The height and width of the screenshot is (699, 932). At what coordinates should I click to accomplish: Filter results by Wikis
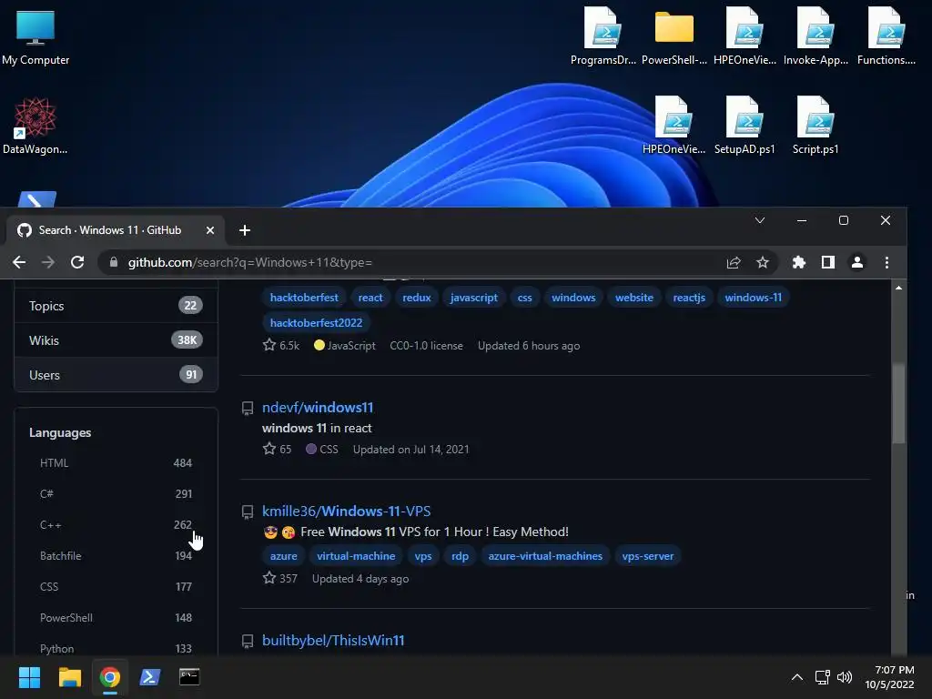click(116, 340)
